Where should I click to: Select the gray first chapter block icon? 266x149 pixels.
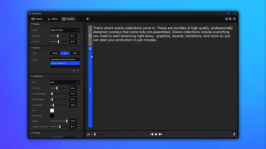(90, 36)
